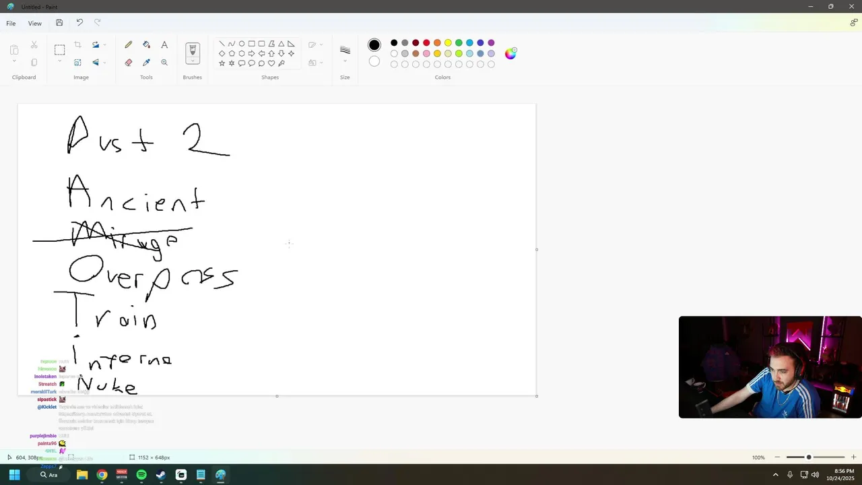862x485 pixels.
Task: Open Google Chrome from the taskbar
Action: pos(102,475)
